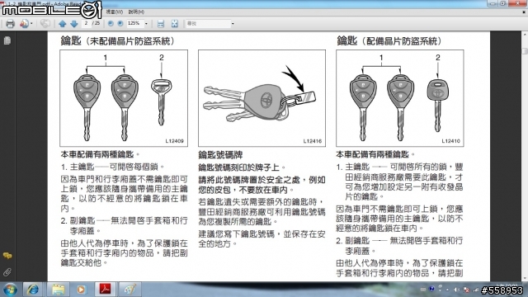
Task: Click heading 鑰匙（配備晶片防盜系統）
Action: (x=389, y=41)
